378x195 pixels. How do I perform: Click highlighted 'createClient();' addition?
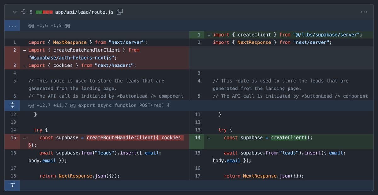(292, 137)
